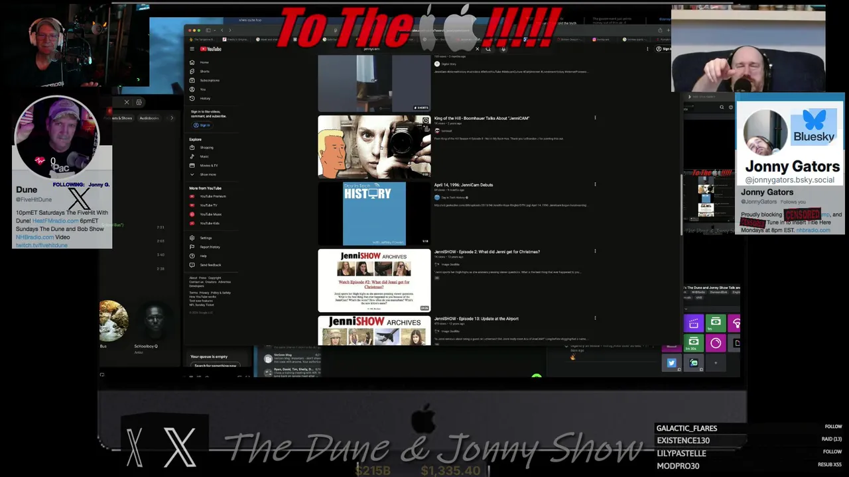Open options menu for JenniSHOW Episode 13
This screenshot has width=849, height=477.
(x=595, y=319)
